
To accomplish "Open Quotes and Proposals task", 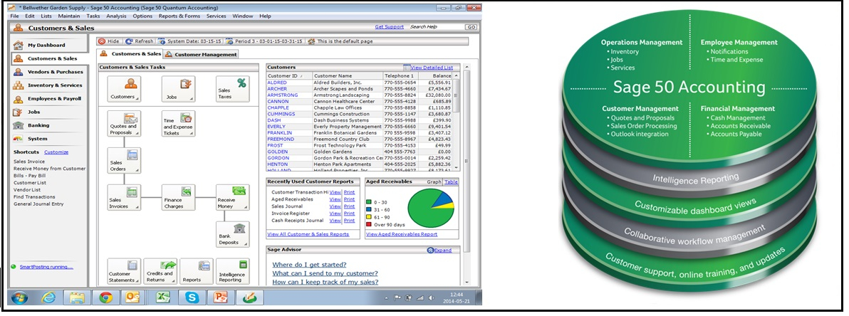I will click(x=125, y=124).
